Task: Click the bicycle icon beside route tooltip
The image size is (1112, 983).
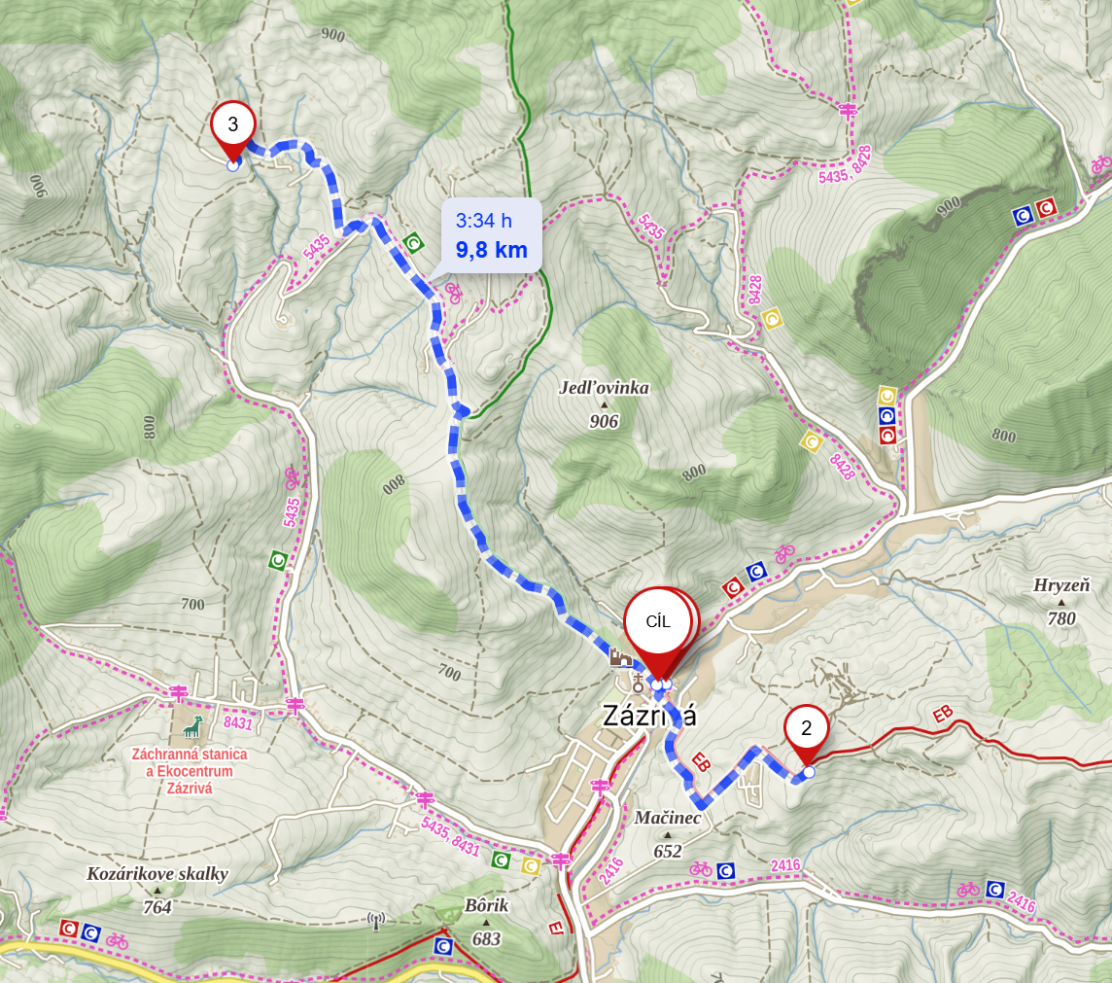Action: click(x=453, y=292)
